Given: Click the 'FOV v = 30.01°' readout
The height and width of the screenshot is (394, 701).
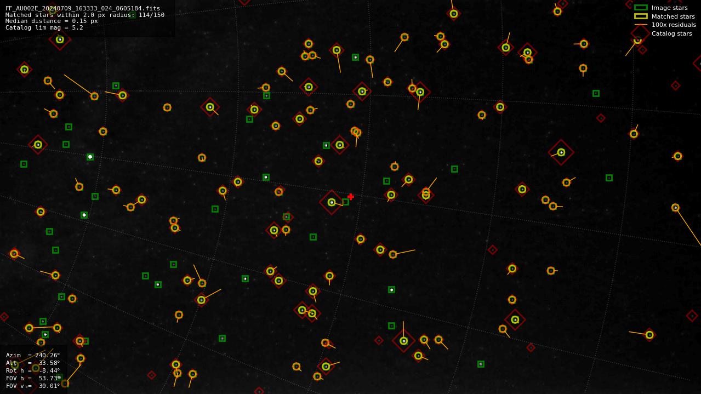Looking at the screenshot, I should [33, 386].
